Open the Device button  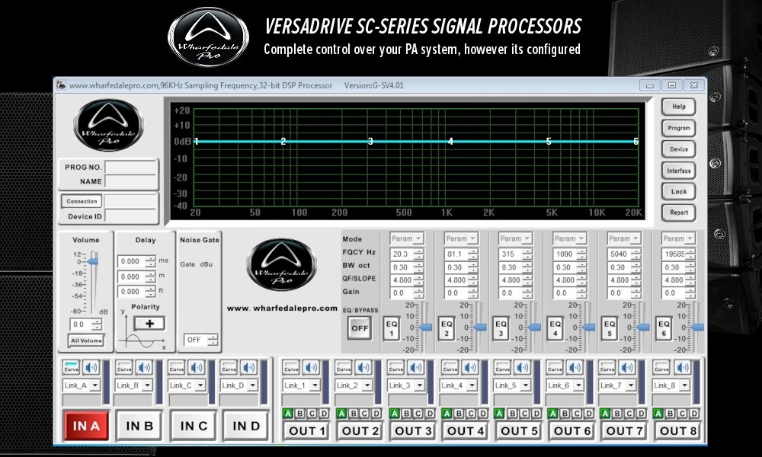(x=678, y=149)
